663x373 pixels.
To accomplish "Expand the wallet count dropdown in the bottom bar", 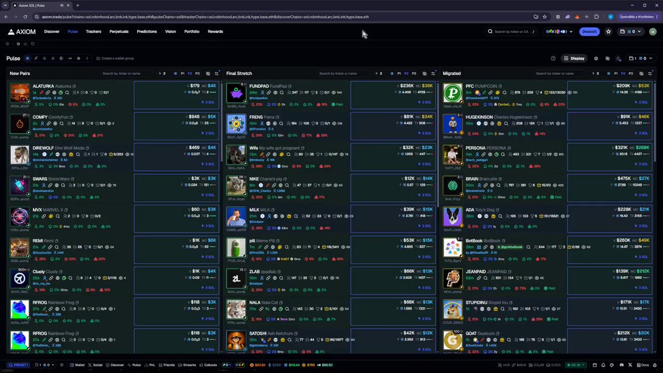I will tap(45, 365).
